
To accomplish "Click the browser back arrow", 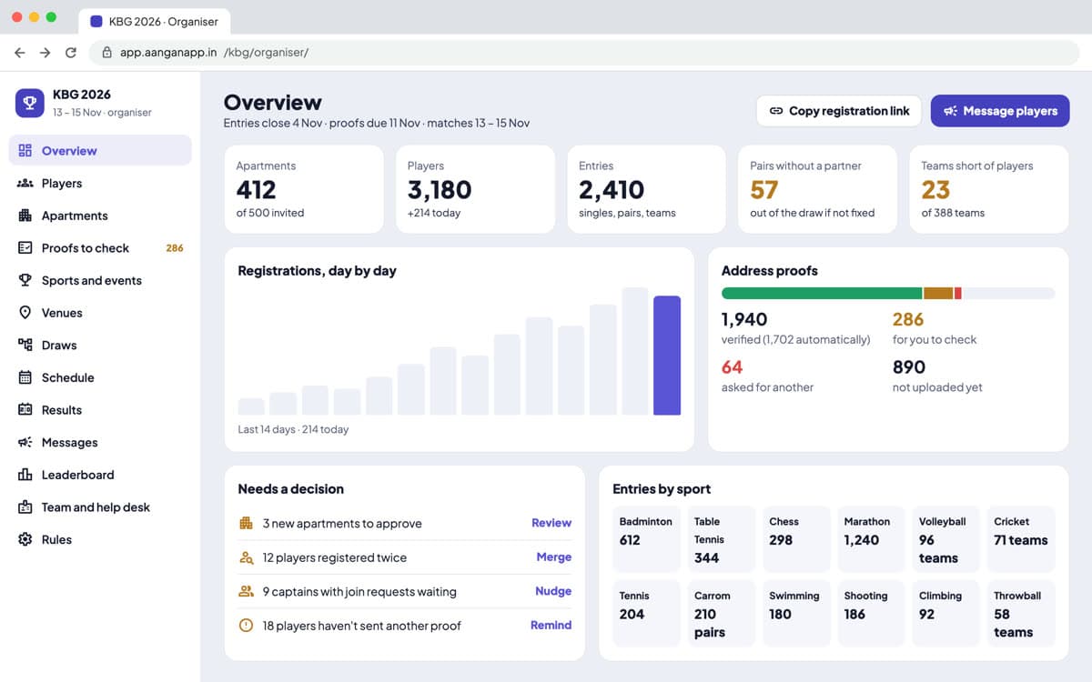I will [20, 53].
